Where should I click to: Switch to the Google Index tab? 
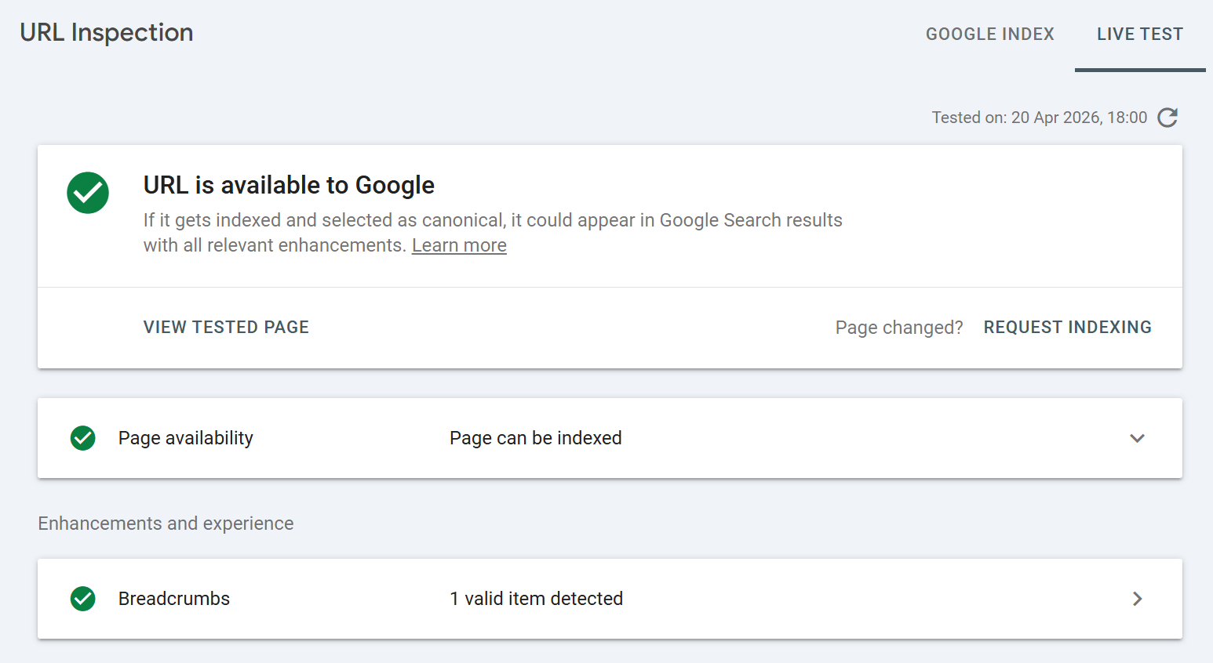pos(989,34)
